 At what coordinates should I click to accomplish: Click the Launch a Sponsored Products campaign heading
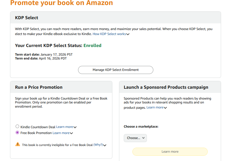[166, 87]
